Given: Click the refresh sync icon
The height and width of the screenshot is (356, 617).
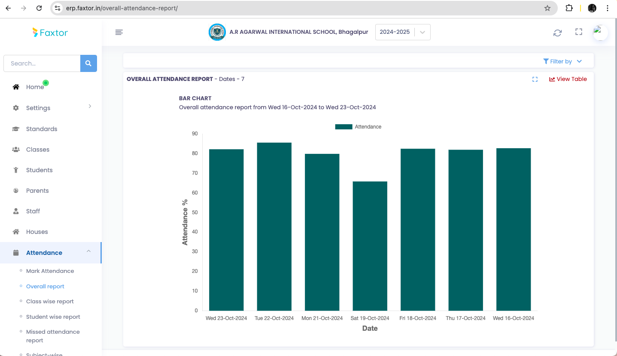Looking at the screenshot, I should (557, 33).
